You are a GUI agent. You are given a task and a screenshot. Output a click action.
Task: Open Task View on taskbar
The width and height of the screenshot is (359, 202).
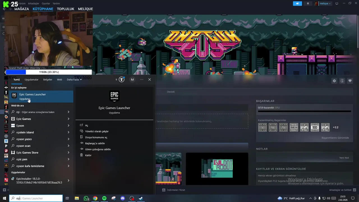[67, 198]
